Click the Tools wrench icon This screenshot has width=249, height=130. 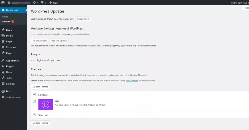click(3, 78)
